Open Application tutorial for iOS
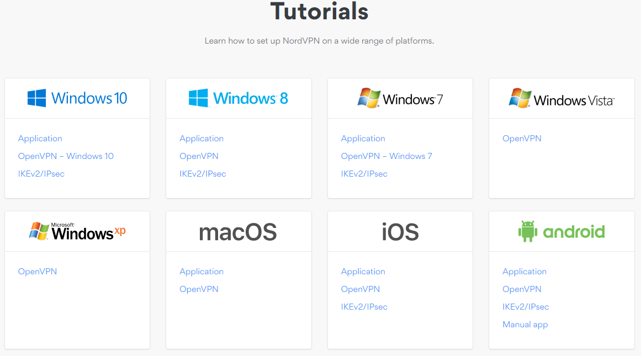 click(x=363, y=272)
